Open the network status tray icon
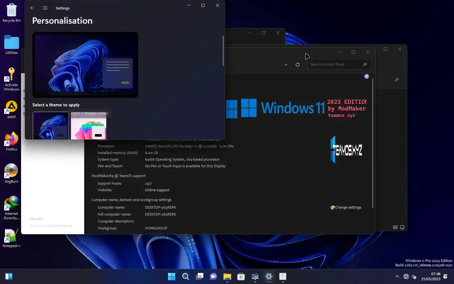 [x=406, y=276]
